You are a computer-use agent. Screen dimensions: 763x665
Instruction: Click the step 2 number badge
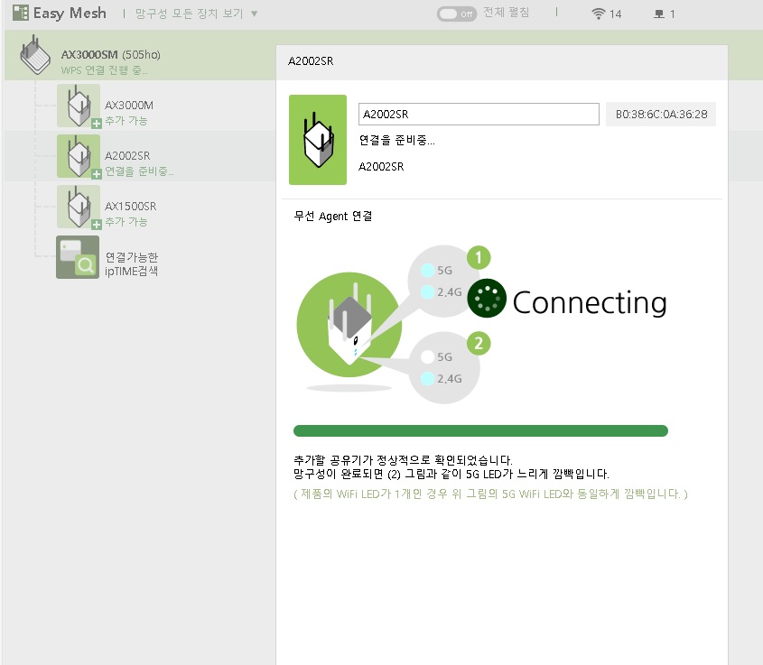coord(479,343)
